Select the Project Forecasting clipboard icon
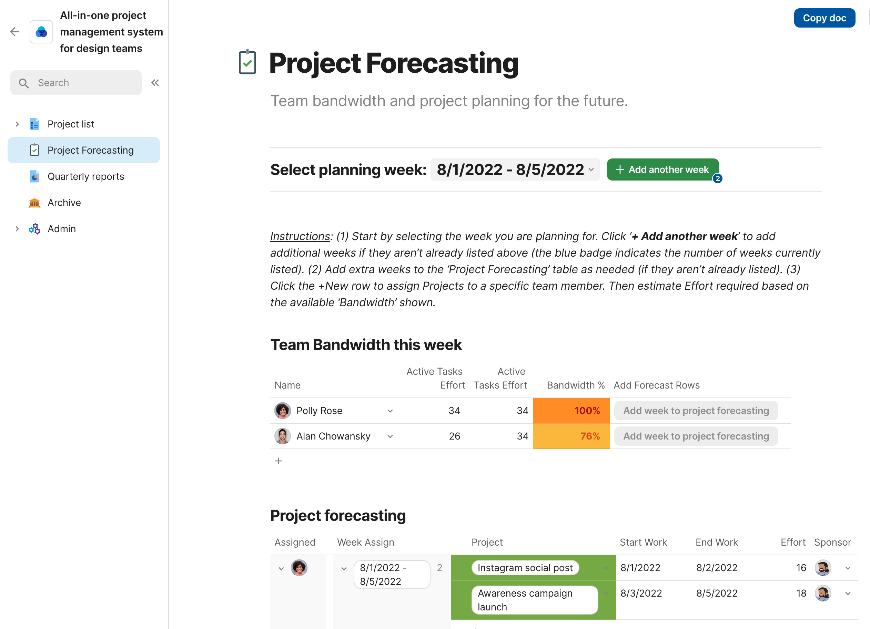 click(34, 150)
